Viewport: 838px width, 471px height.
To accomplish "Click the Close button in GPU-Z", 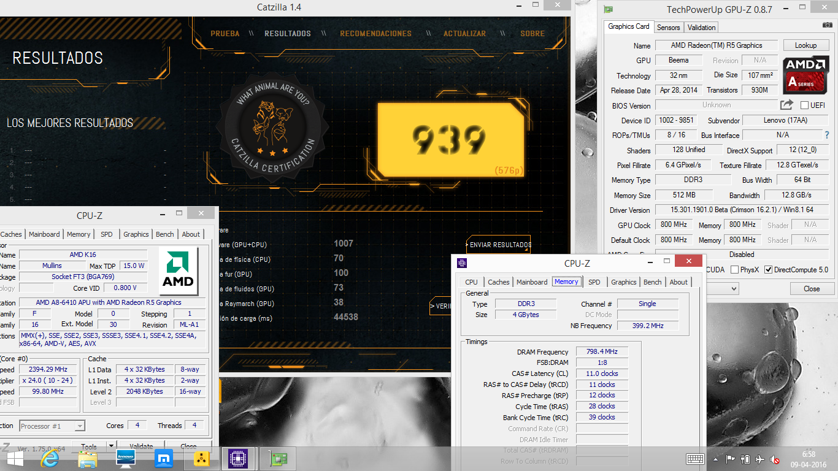I will click(x=812, y=288).
